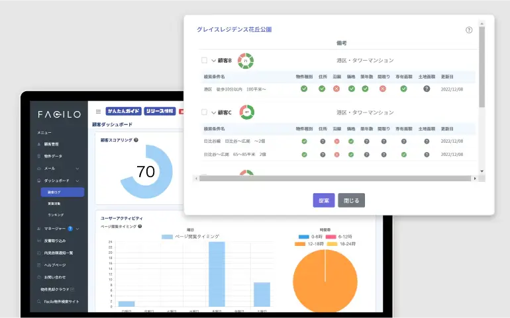
Task: Click the 顧客B score donut icon
Action: click(x=246, y=61)
